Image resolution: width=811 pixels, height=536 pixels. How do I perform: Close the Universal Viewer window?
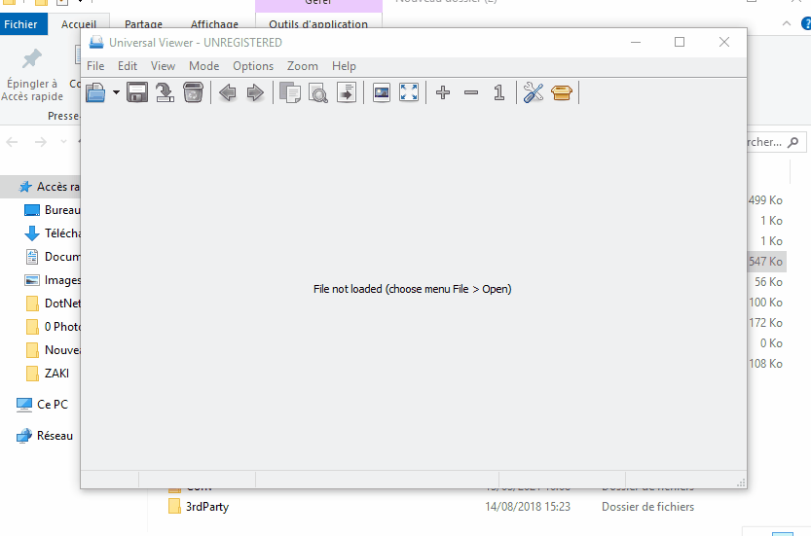tap(724, 43)
